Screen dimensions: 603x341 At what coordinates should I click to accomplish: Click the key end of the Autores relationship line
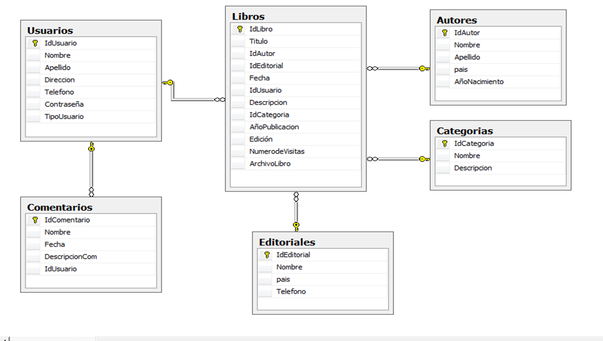coord(423,68)
